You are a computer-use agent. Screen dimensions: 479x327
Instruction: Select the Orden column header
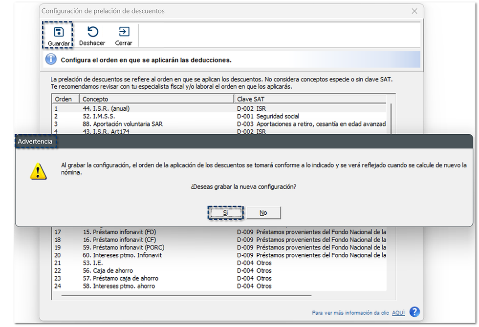[65, 99]
